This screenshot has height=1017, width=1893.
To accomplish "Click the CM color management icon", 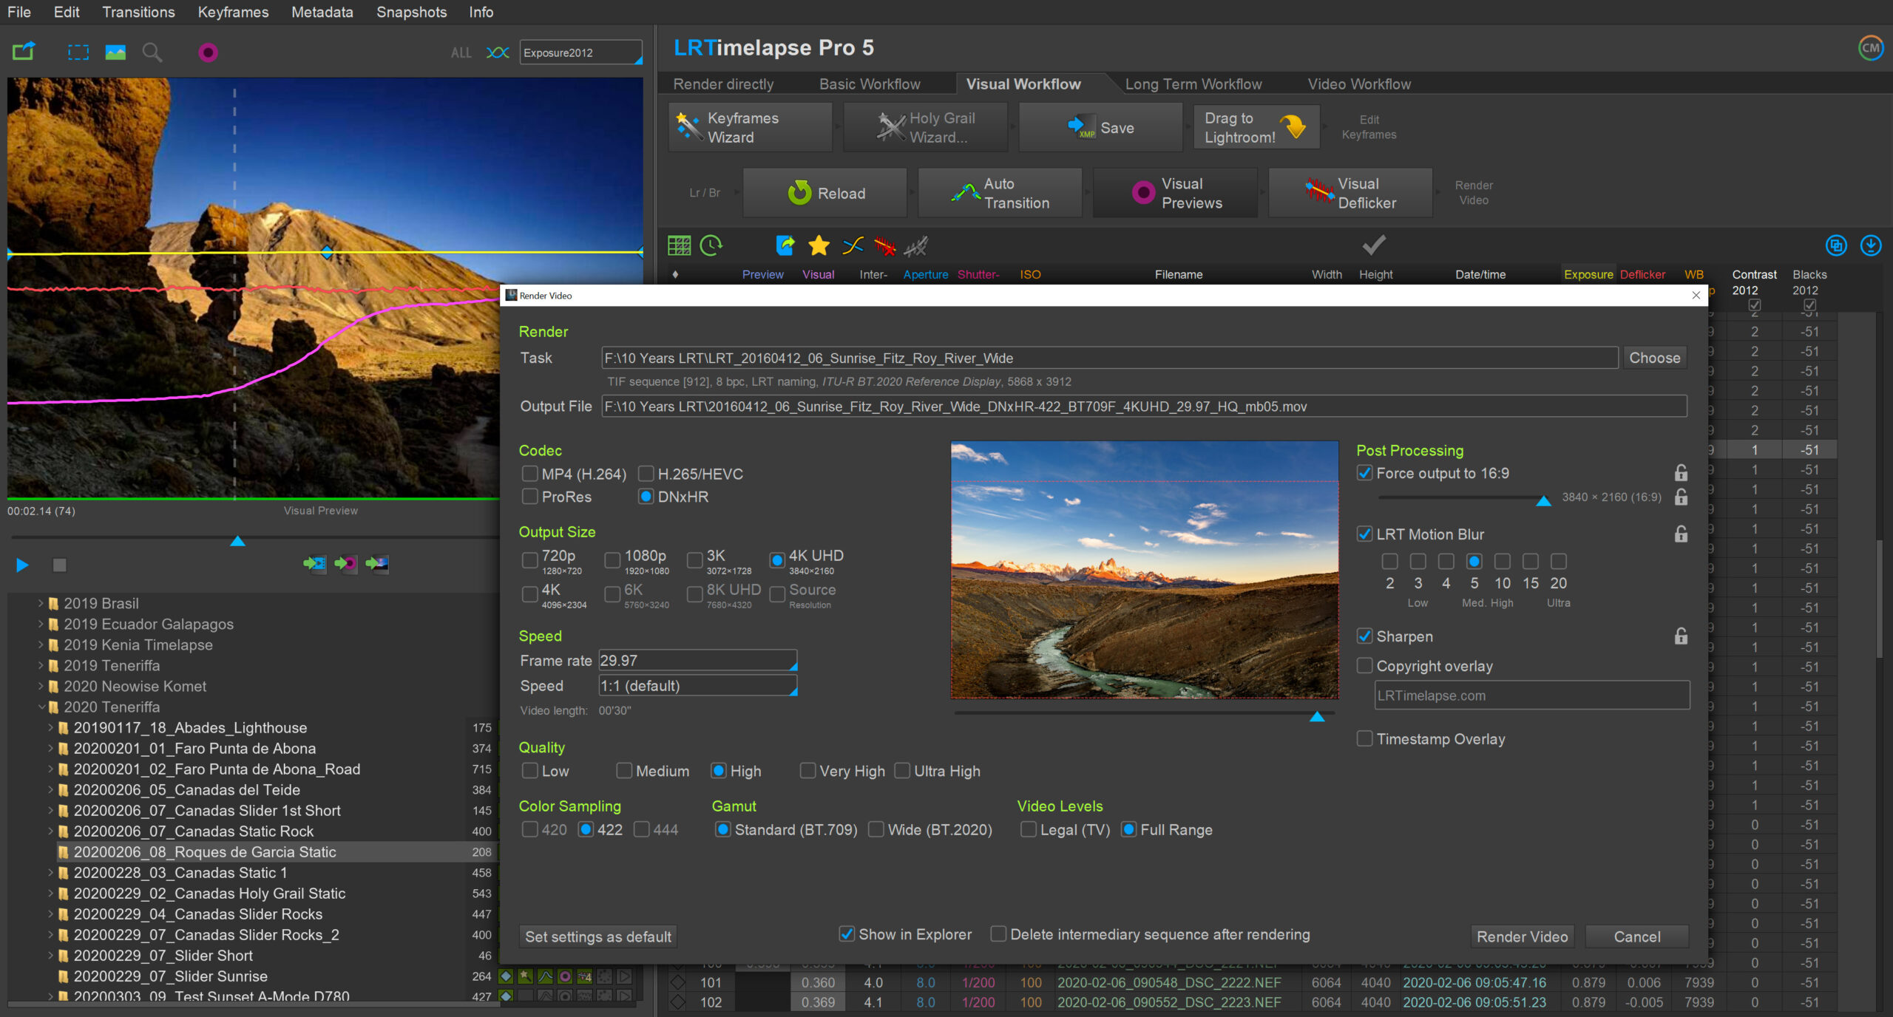I will (1870, 49).
